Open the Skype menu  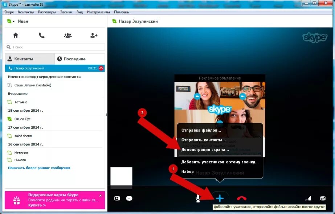point(9,12)
